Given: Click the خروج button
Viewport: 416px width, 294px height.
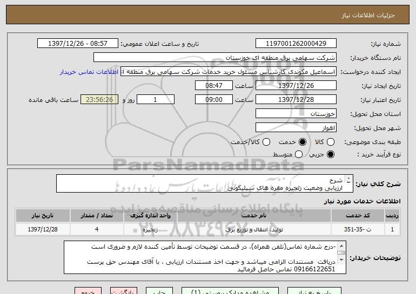Looking at the screenshot, I should point(88,291).
